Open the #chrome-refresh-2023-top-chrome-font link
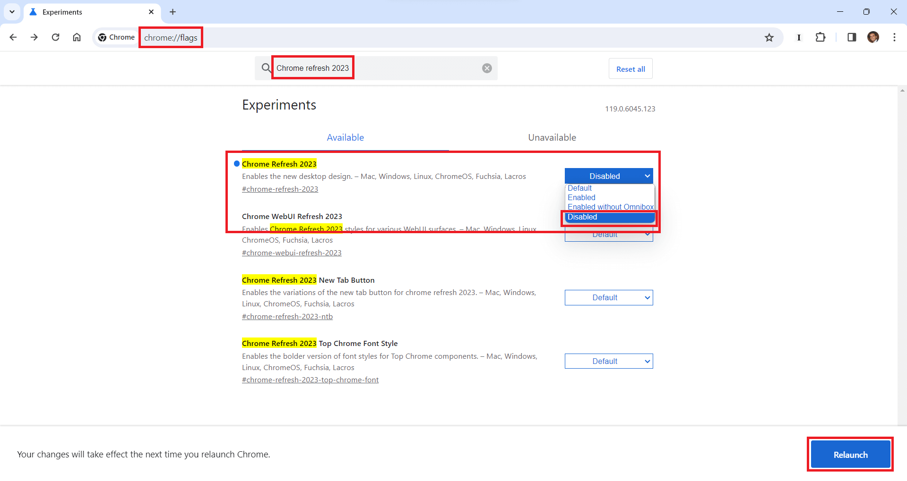This screenshot has width=907, height=481. 310,380
